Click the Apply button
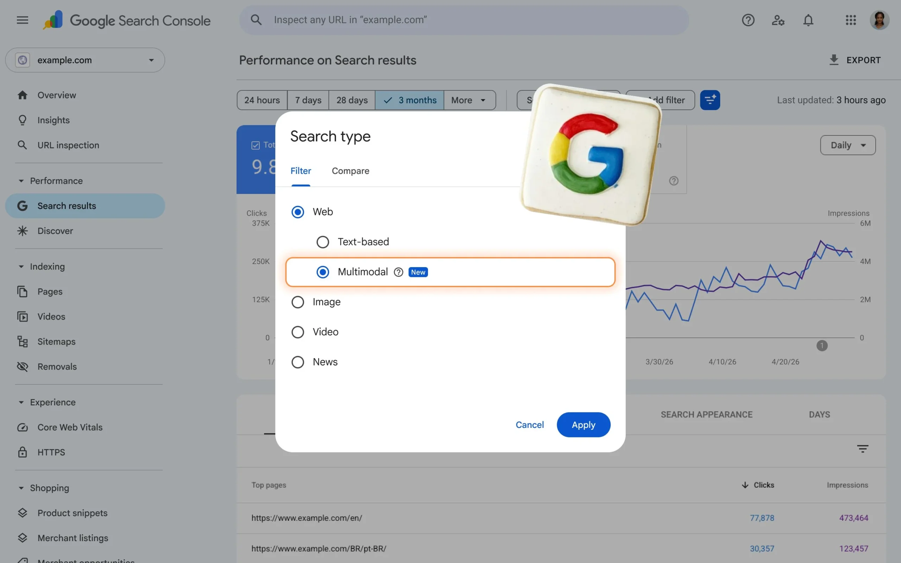901x563 pixels. tap(583, 424)
